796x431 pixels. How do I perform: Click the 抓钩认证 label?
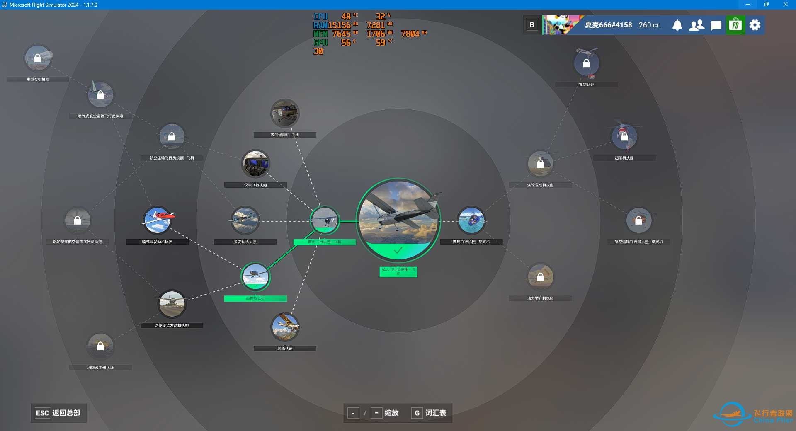pyautogui.click(x=586, y=85)
